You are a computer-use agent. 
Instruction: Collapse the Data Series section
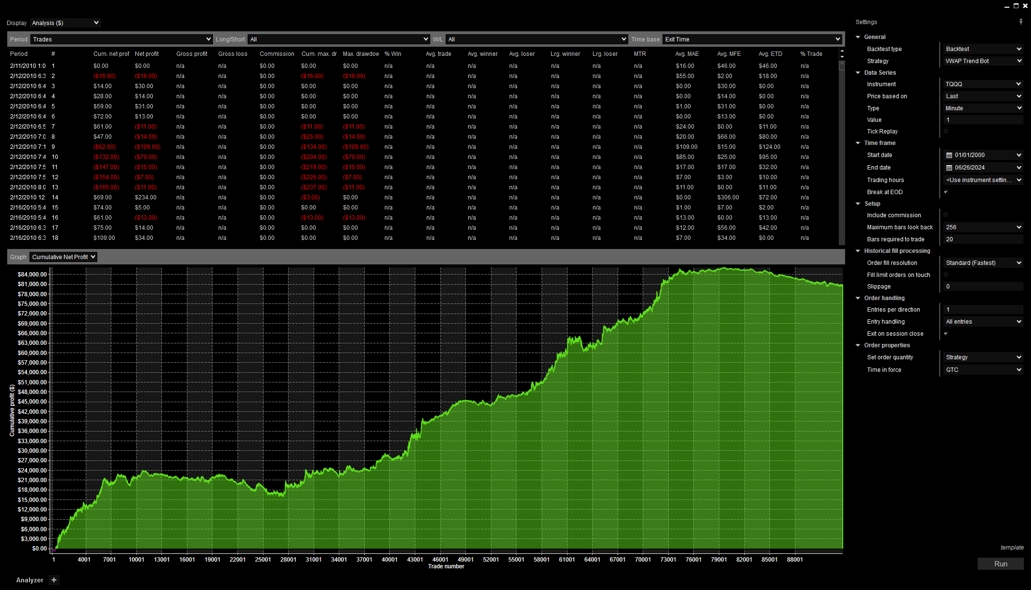tap(858, 73)
